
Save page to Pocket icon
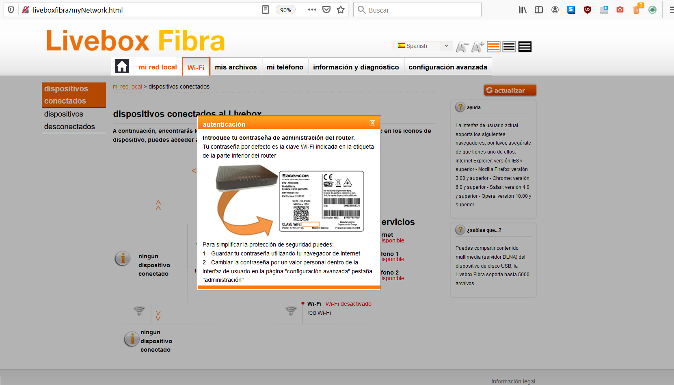pos(326,10)
